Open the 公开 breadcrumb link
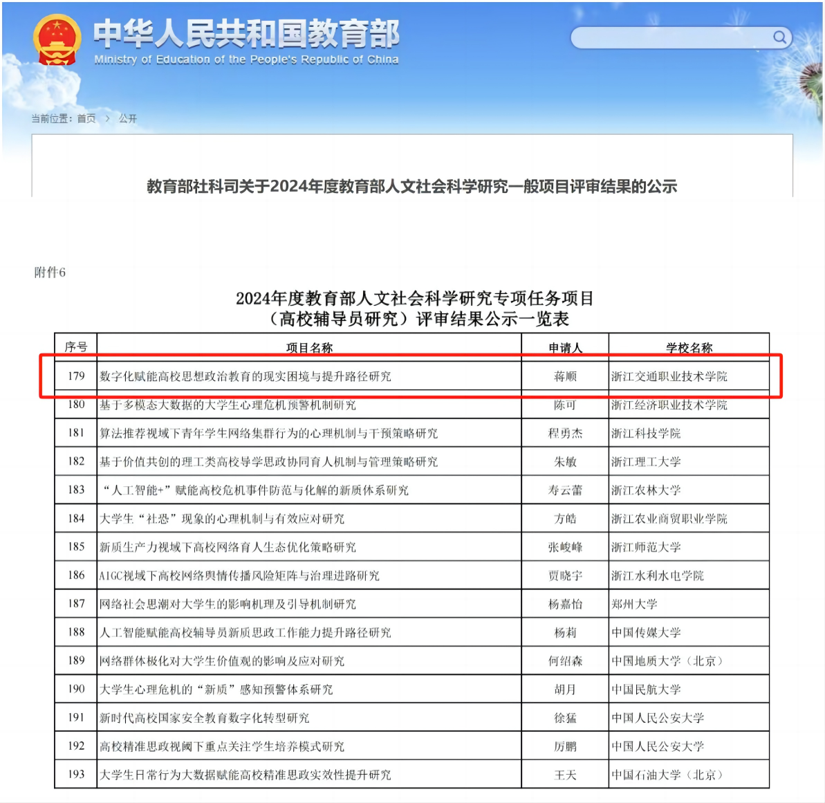Viewport: 825px width, 803px height. pos(128,118)
